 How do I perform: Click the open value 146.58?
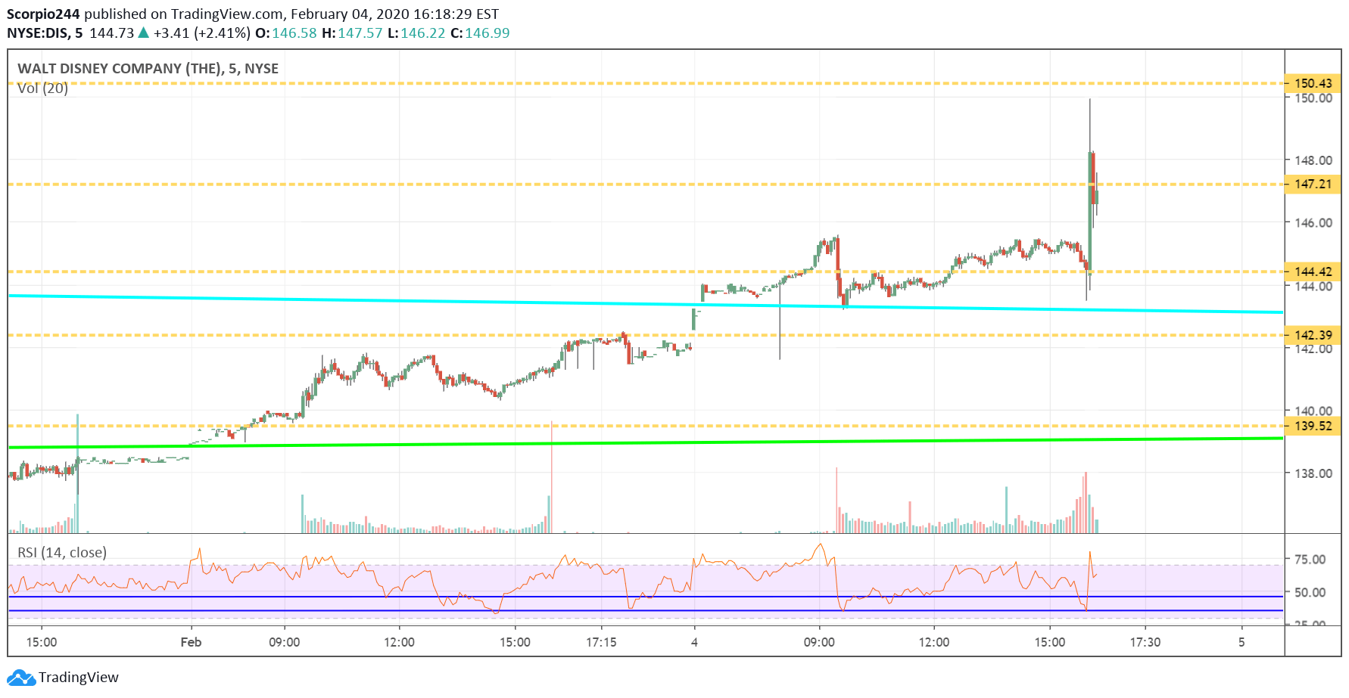tap(294, 33)
